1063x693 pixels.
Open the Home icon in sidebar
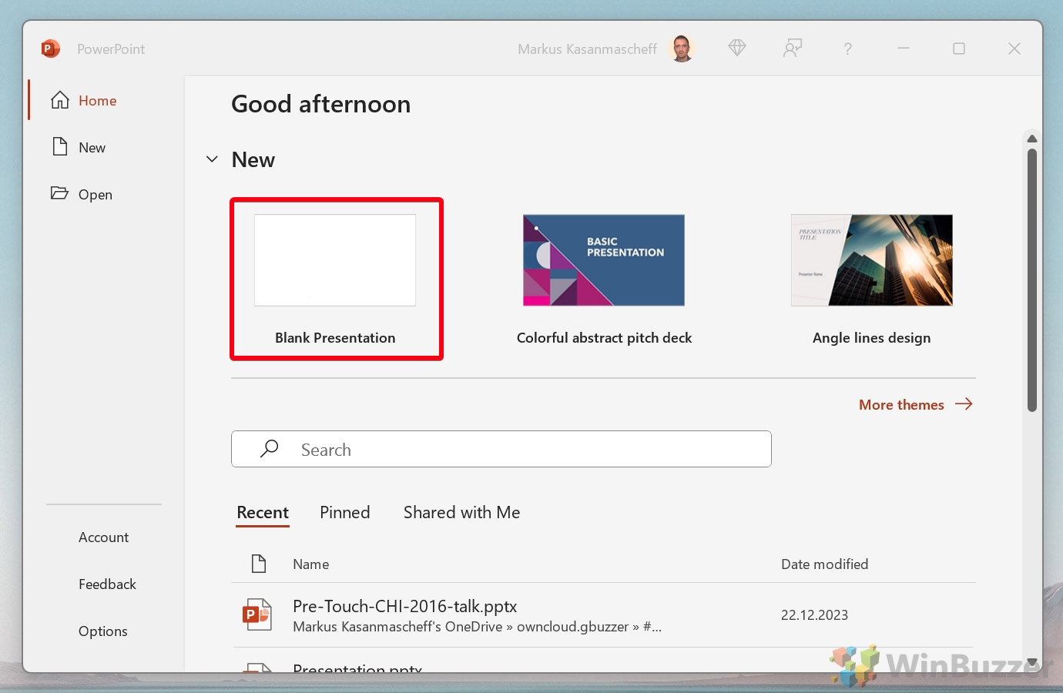pyautogui.click(x=60, y=100)
